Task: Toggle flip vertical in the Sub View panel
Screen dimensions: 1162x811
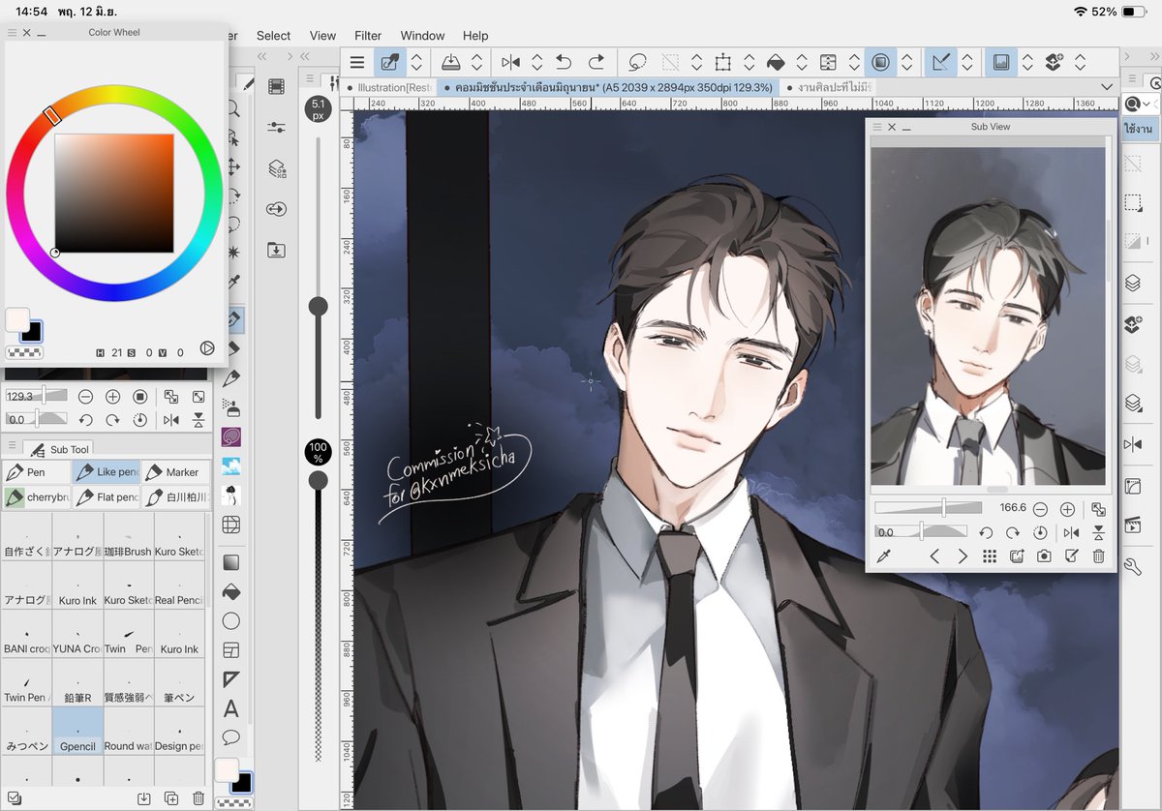Action: (1098, 532)
